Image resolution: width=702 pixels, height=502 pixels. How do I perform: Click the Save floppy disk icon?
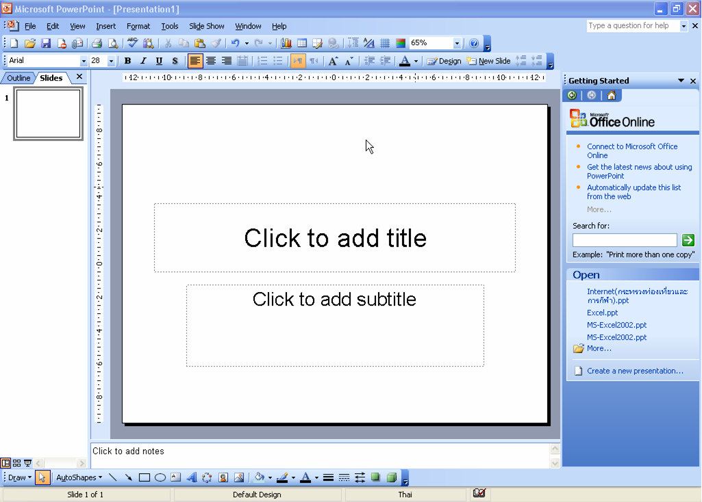coord(46,43)
